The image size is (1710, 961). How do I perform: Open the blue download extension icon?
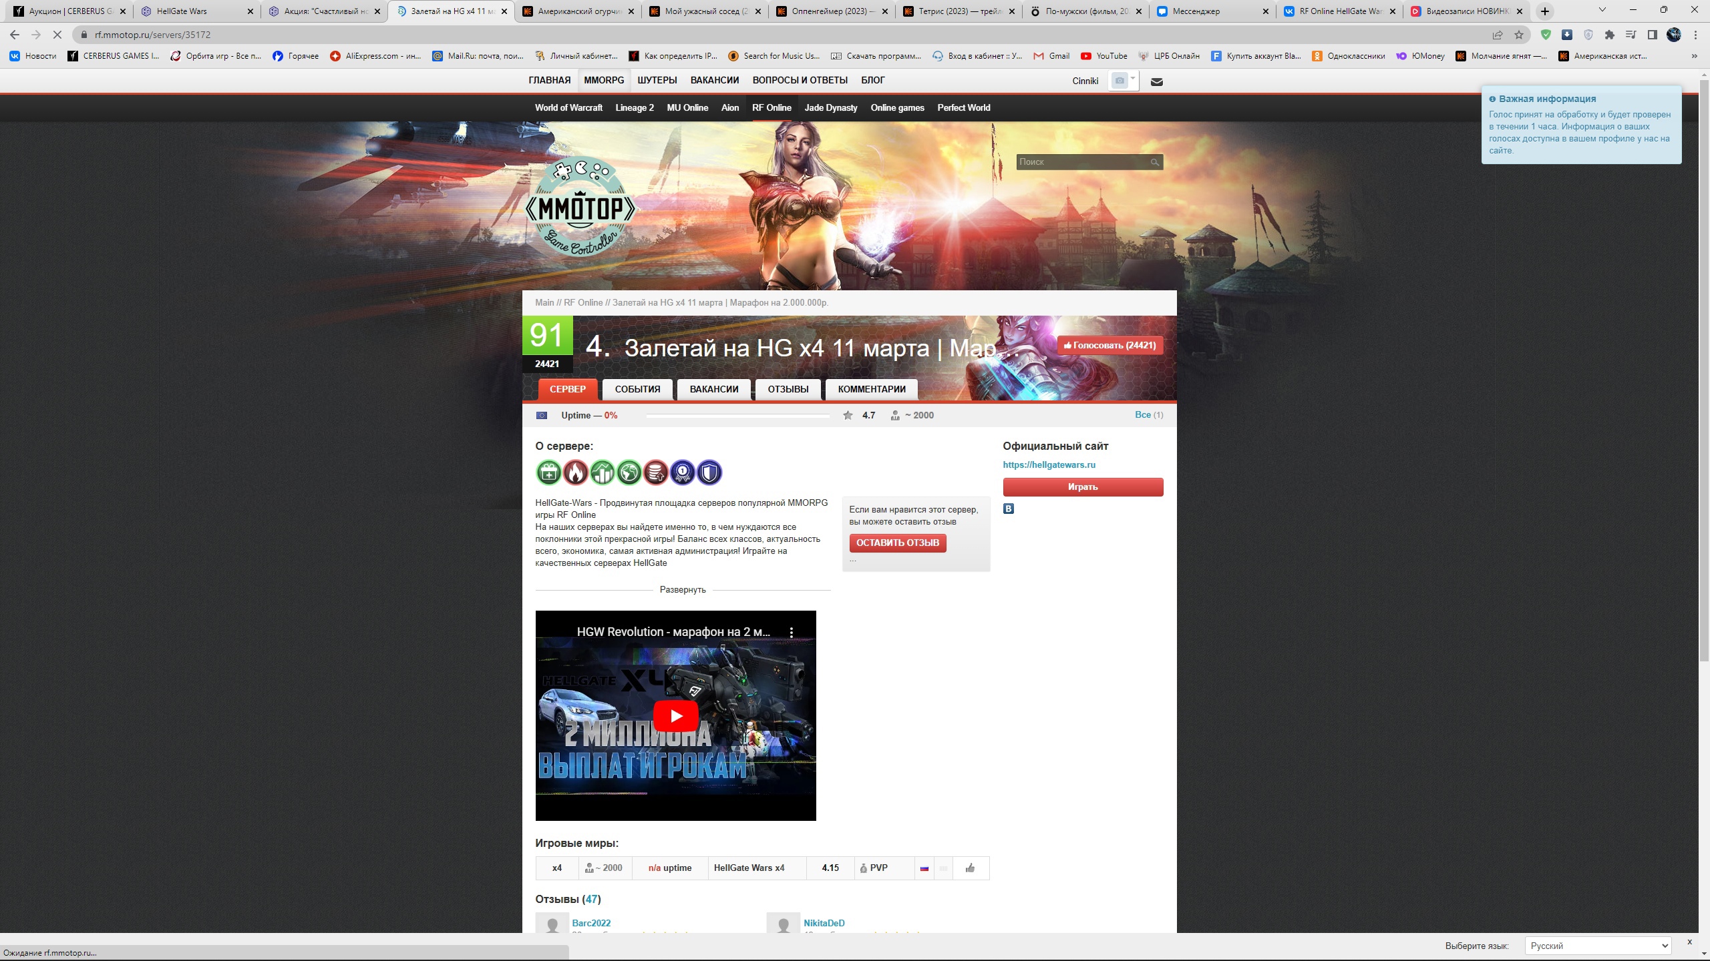[1567, 35]
